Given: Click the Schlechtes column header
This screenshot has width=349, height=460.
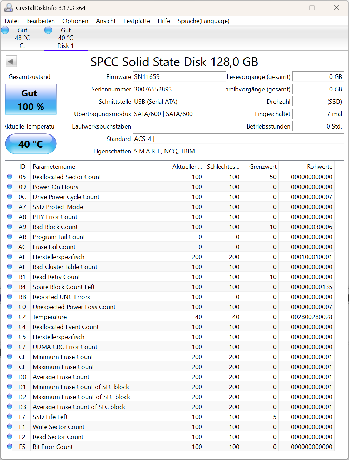Looking at the screenshot, I should click(x=223, y=167).
